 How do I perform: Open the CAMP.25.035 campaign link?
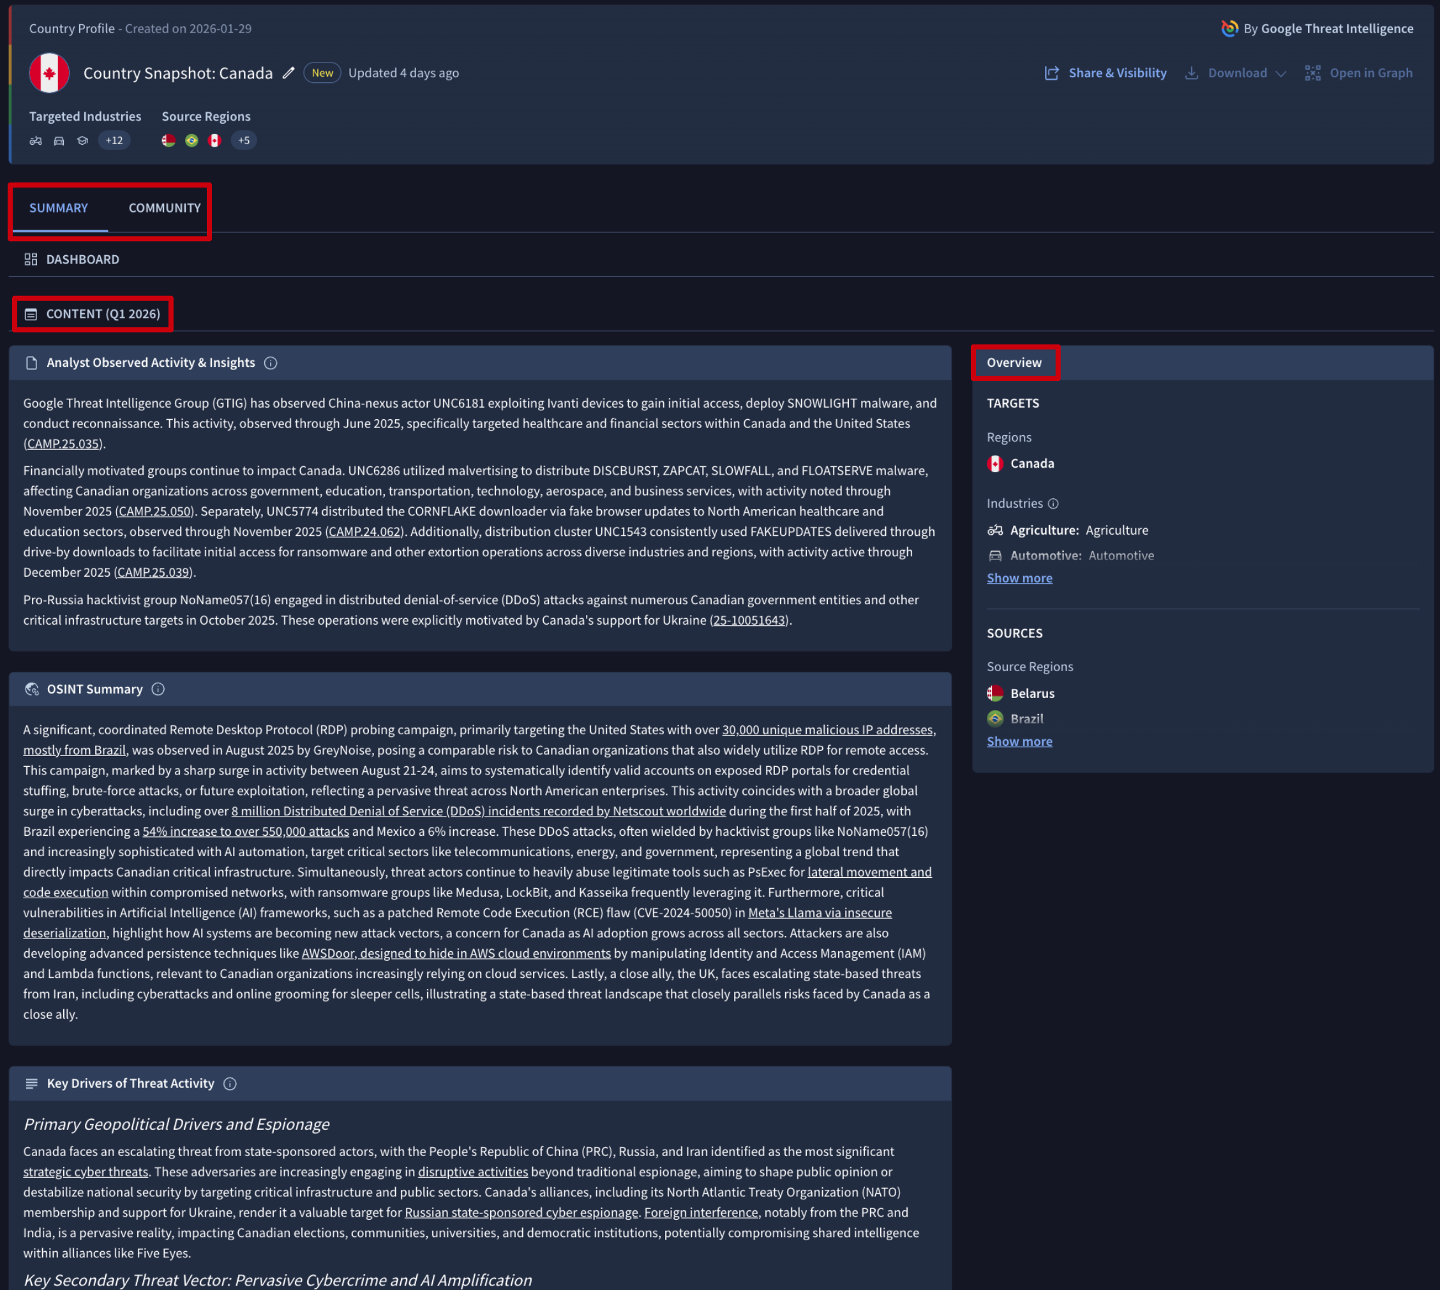click(x=64, y=443)
